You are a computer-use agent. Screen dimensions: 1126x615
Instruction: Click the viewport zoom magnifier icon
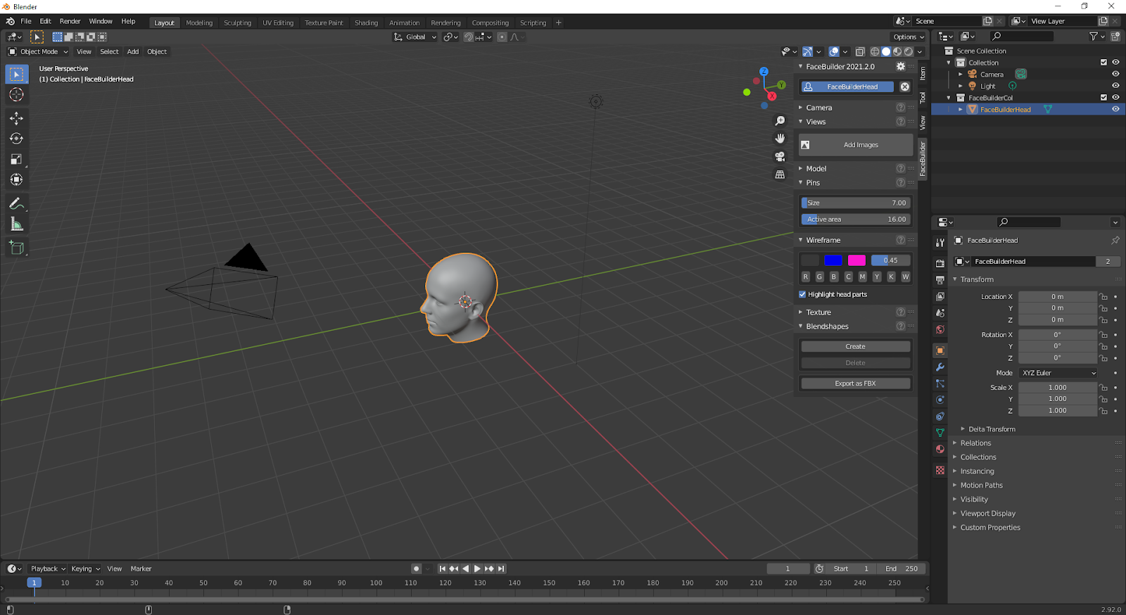(780, 121)
